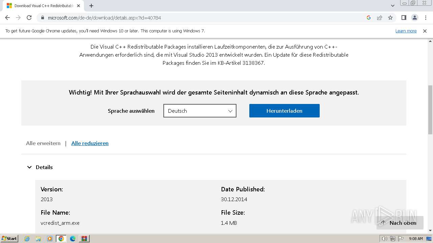Click Alle erweitern
433x243 pixels.
click(43, 143)
